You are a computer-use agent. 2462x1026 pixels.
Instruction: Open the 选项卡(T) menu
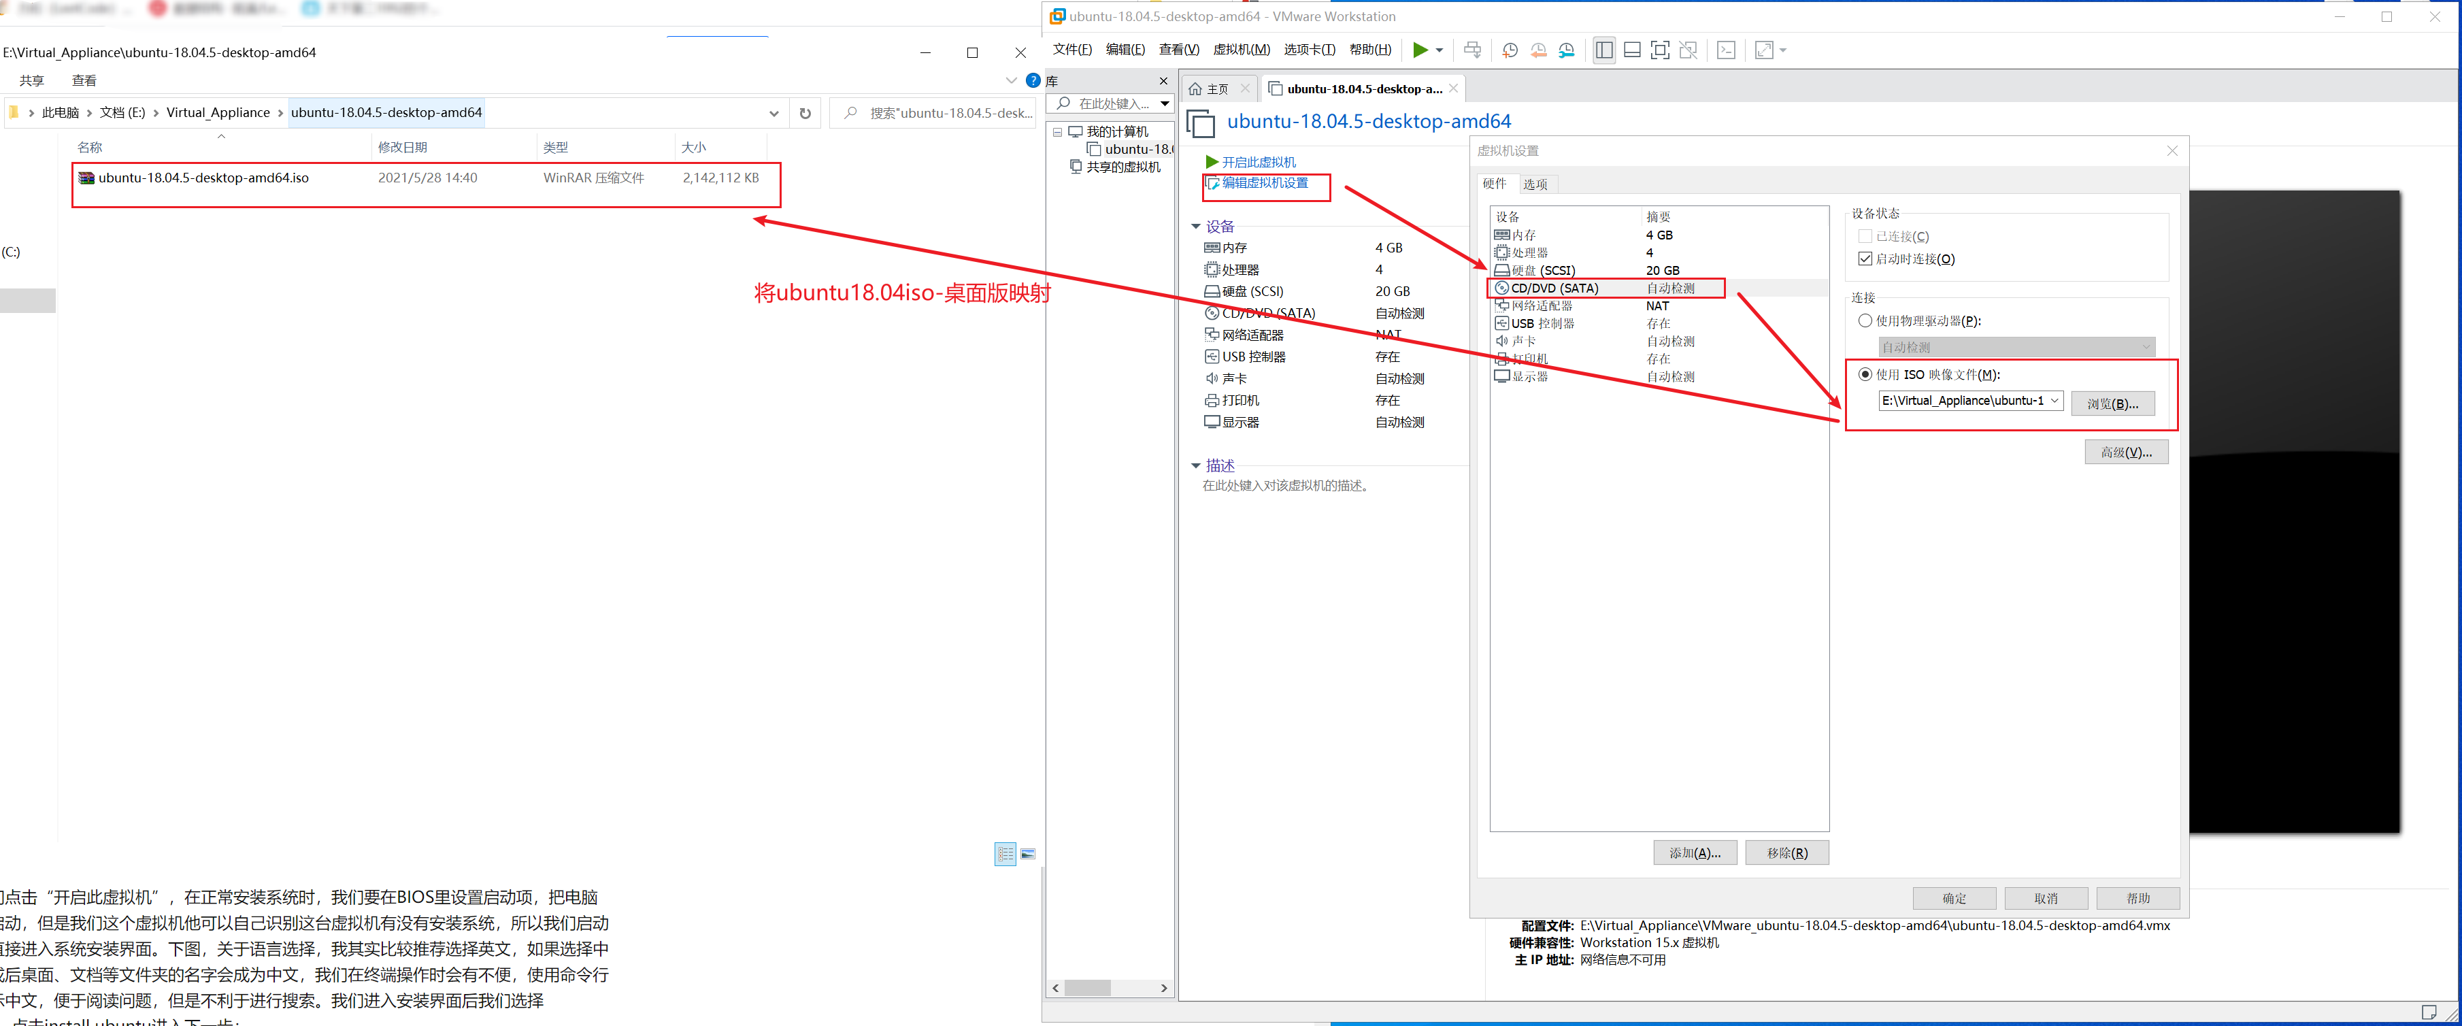pos(1310,50)
